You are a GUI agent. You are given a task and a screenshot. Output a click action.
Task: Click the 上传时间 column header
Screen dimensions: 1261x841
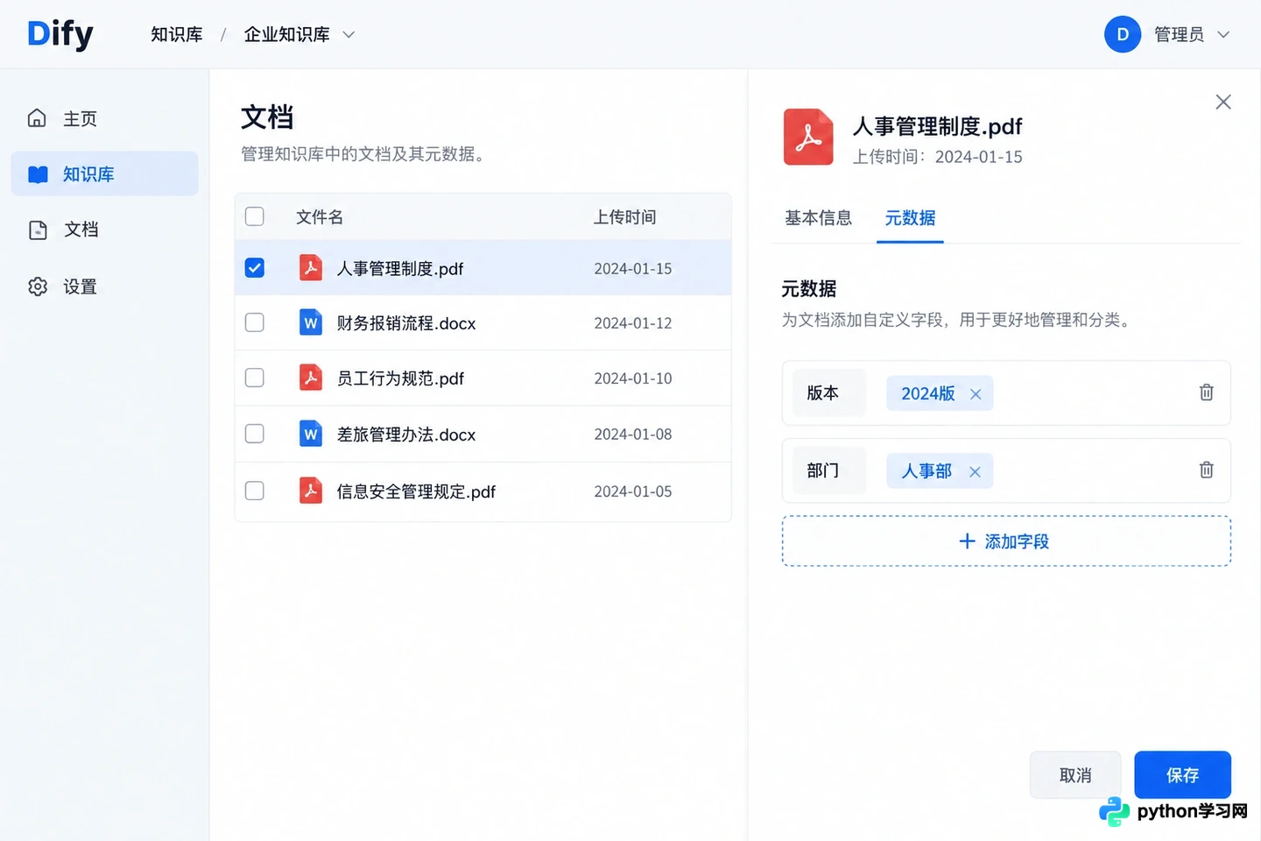tap(624, 216)
